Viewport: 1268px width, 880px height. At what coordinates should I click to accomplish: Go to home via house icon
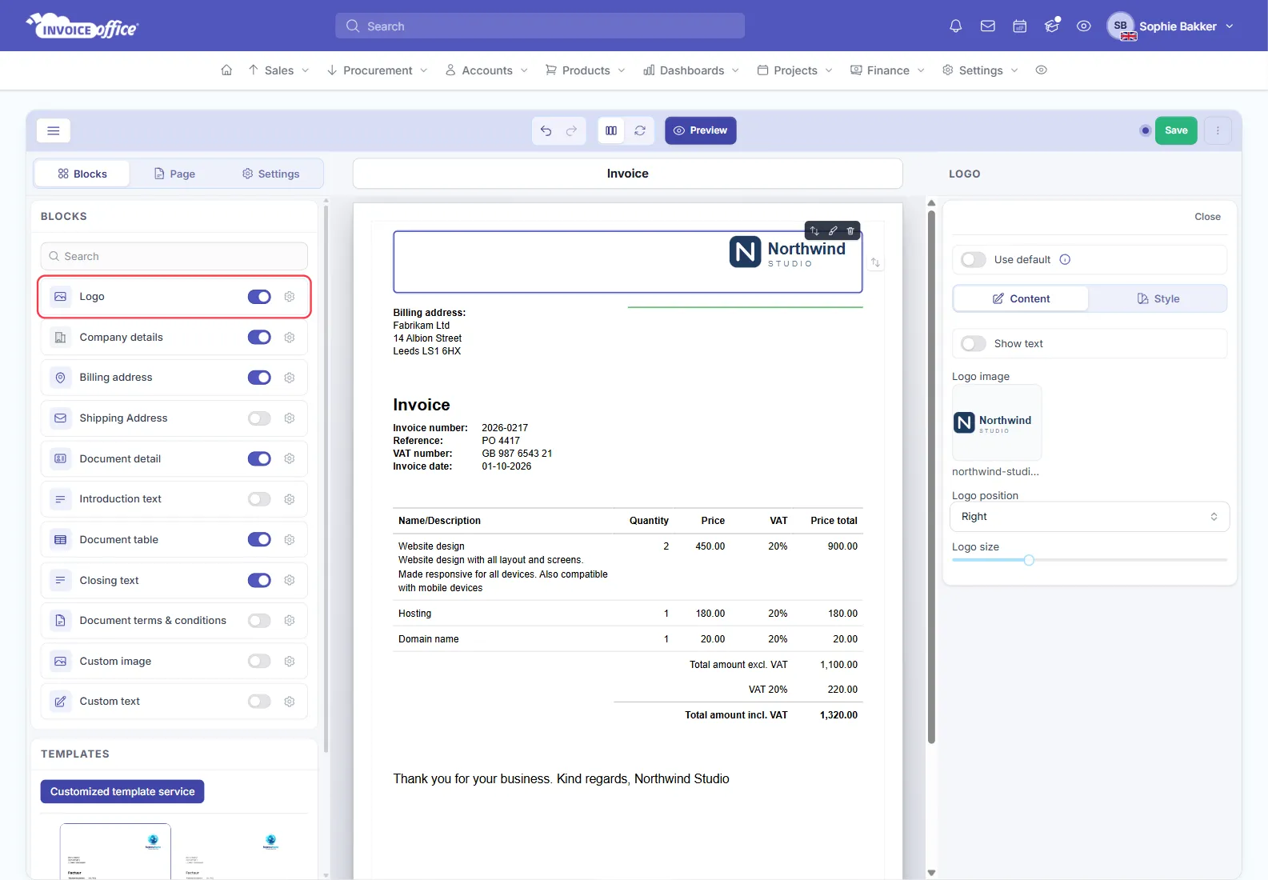tap(226, 70)
